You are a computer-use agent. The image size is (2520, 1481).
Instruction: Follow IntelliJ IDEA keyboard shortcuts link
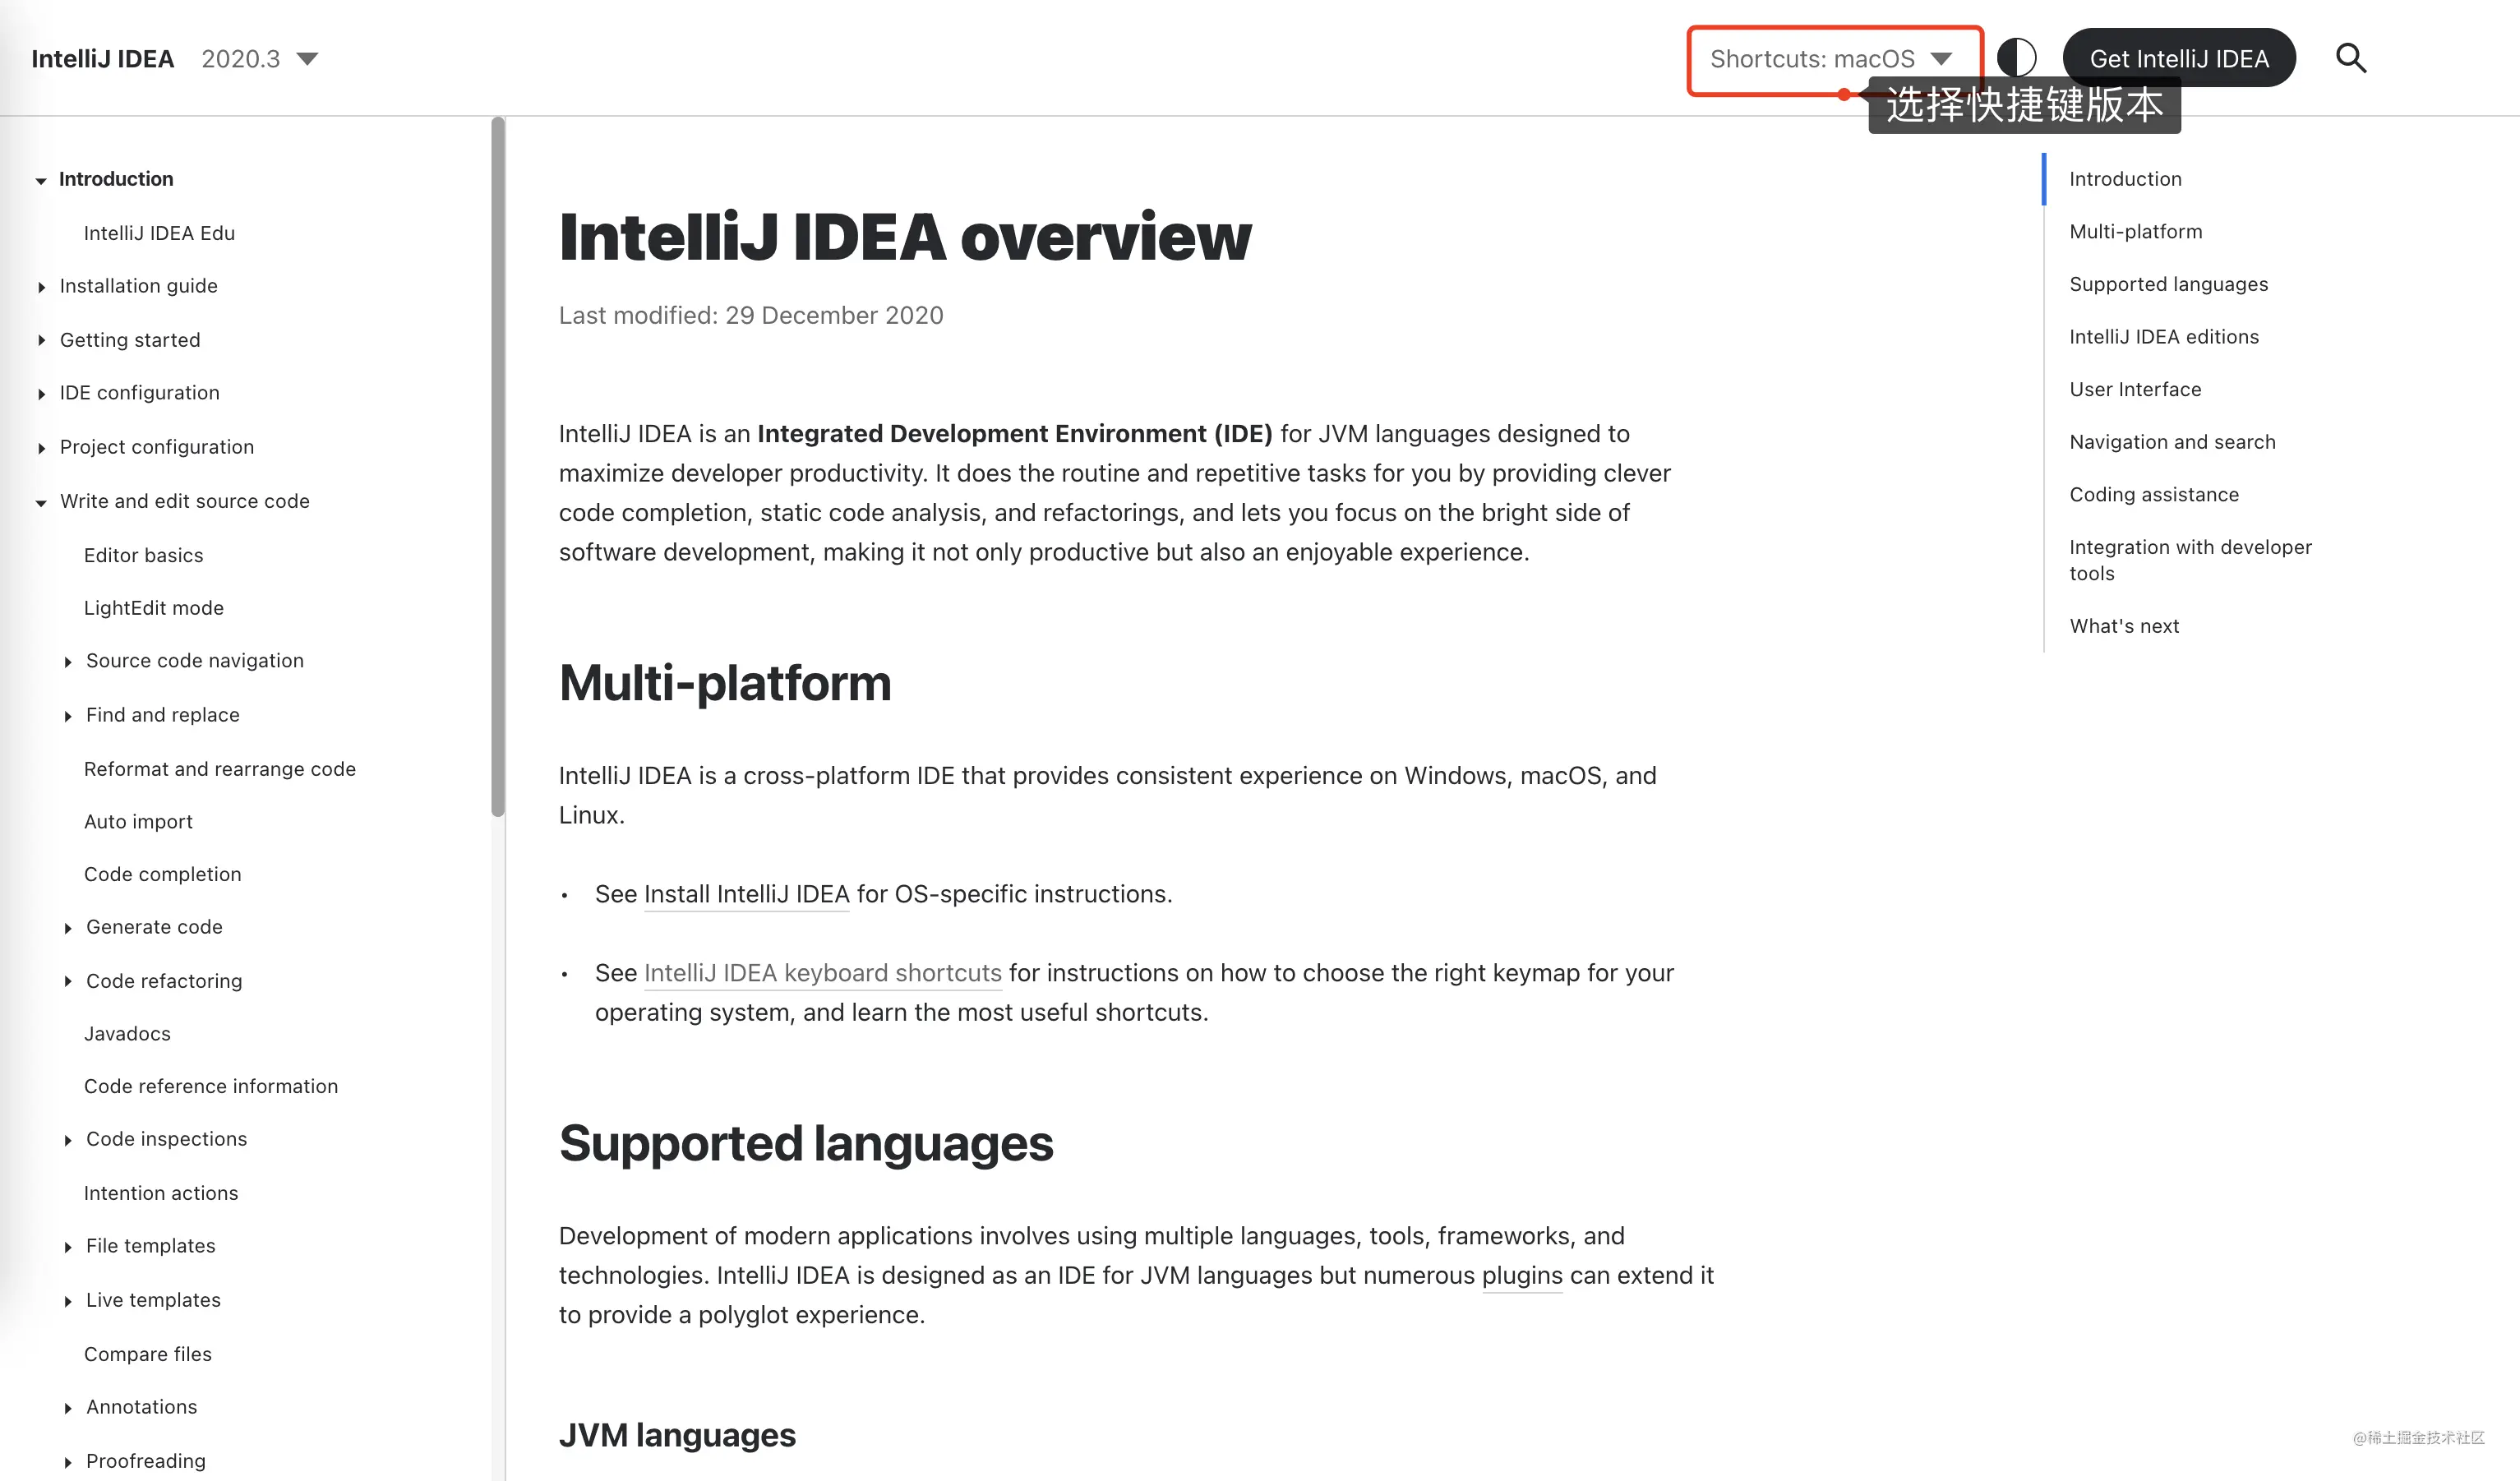(822, 973)
